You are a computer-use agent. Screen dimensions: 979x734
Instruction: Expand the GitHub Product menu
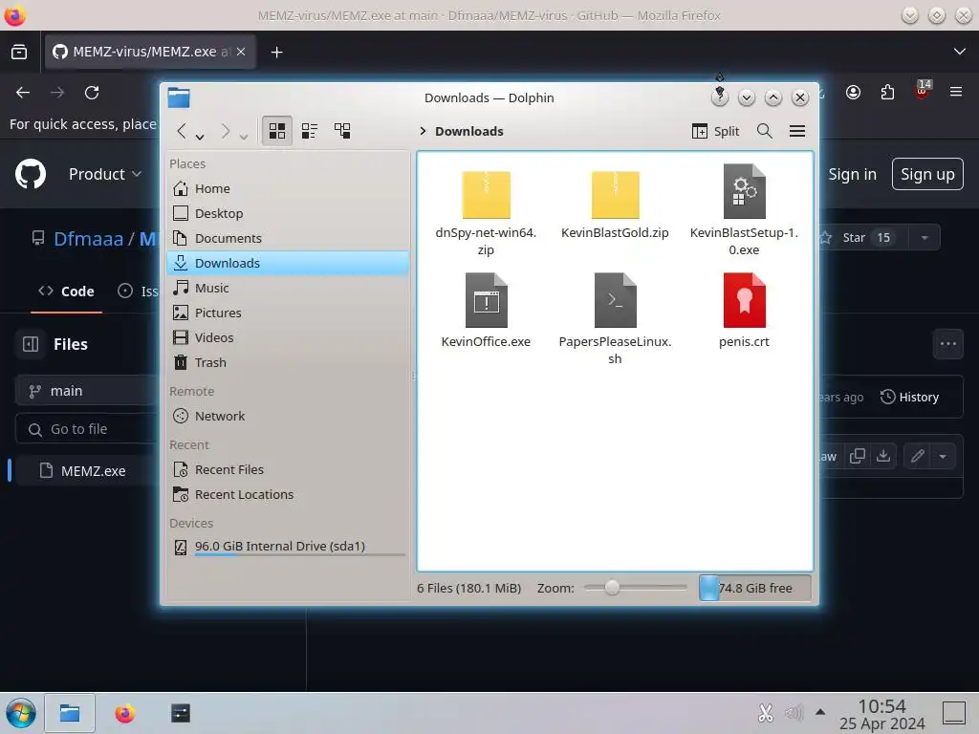click(x=105, y=174)
